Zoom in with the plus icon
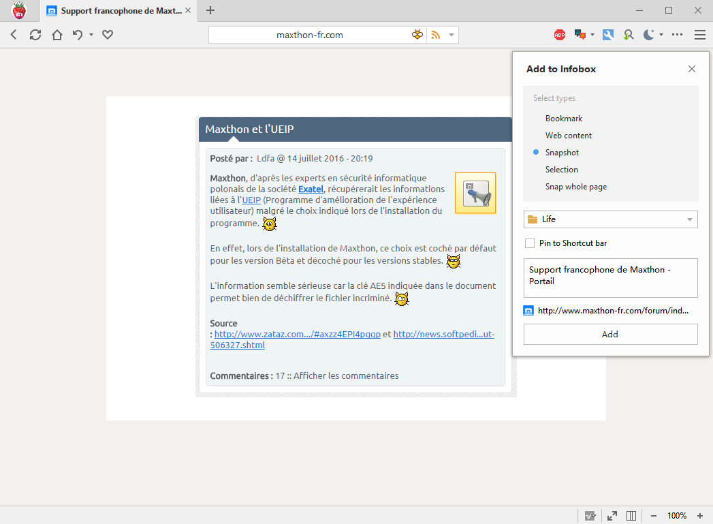The width and height of the screenshot is (713, 524). [x=700, y=516]
